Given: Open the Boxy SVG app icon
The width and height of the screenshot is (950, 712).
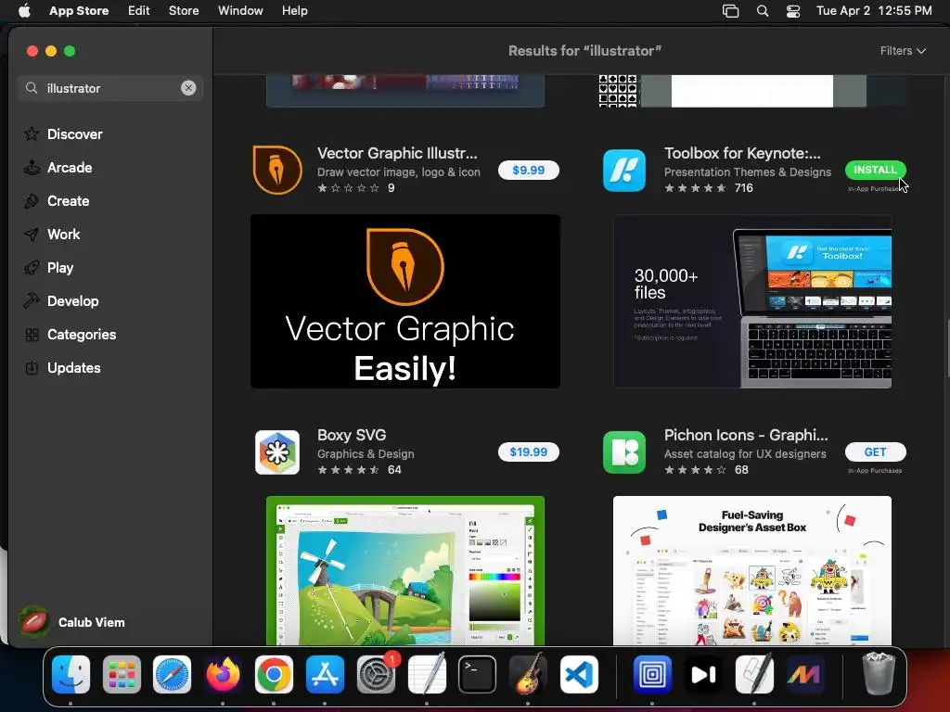Looking at the screenshot, I should [x=276, y=452].
